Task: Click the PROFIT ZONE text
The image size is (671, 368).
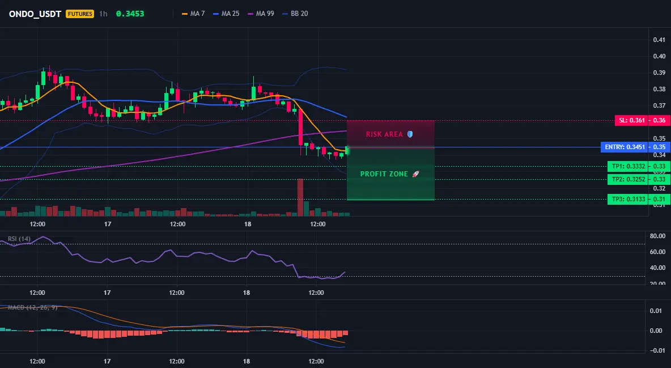Action: pos(384,174)
